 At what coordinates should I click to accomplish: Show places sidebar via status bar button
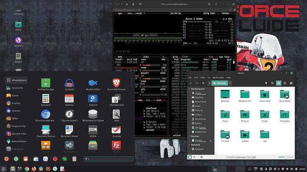pos(190,157)
